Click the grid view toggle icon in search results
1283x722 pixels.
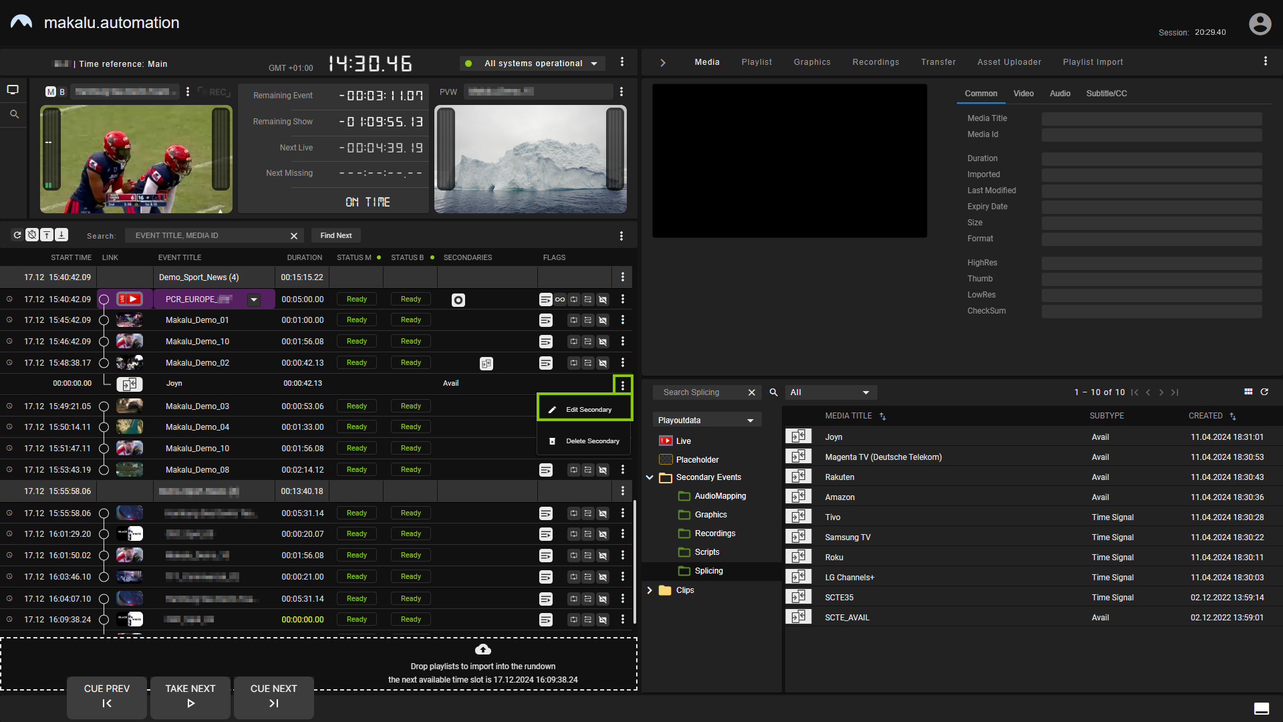(x=1249, y=390)
